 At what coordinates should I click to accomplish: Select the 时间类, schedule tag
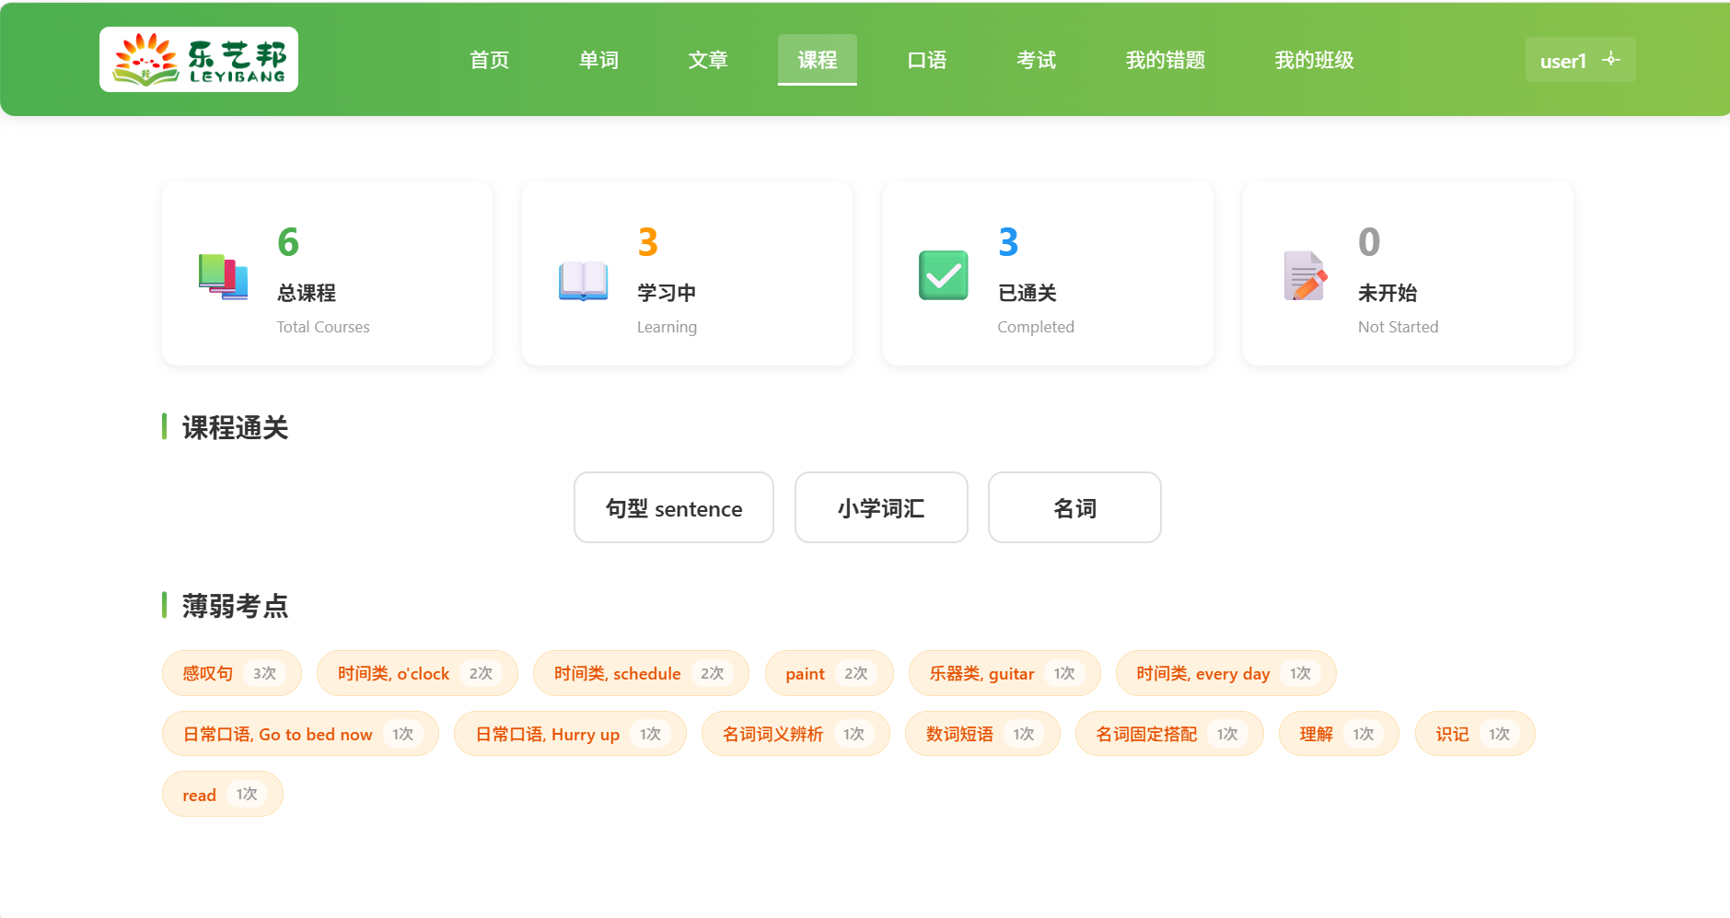coord(641,673)
